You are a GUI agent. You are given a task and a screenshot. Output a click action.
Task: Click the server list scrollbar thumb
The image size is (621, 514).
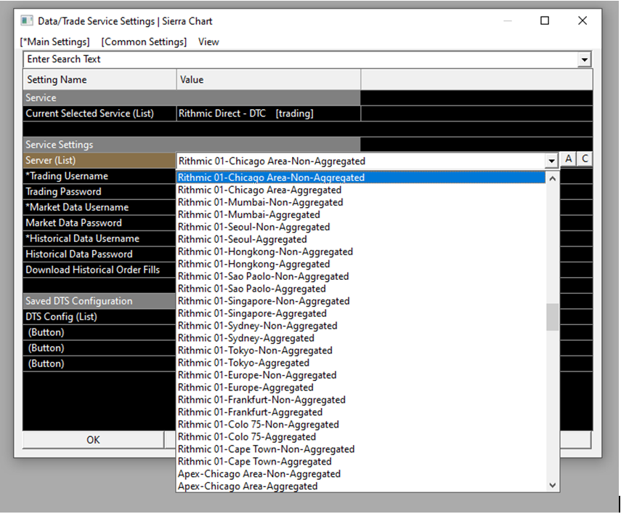click(553, 317)
